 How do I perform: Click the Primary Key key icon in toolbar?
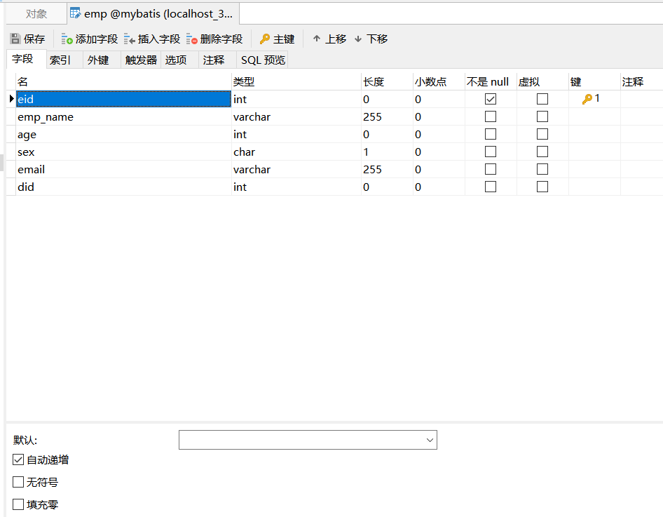tap(265, 39)
